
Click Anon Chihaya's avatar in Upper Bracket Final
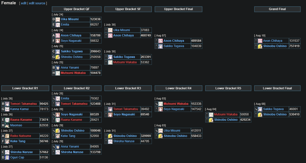click(x=161, y=41)
